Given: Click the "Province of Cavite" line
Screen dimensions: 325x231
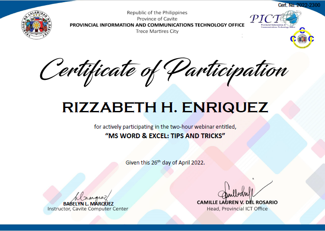Looking at the screenshot, I should [157, 19].
